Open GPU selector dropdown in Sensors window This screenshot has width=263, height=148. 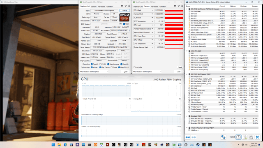click(x=147, y=72)
